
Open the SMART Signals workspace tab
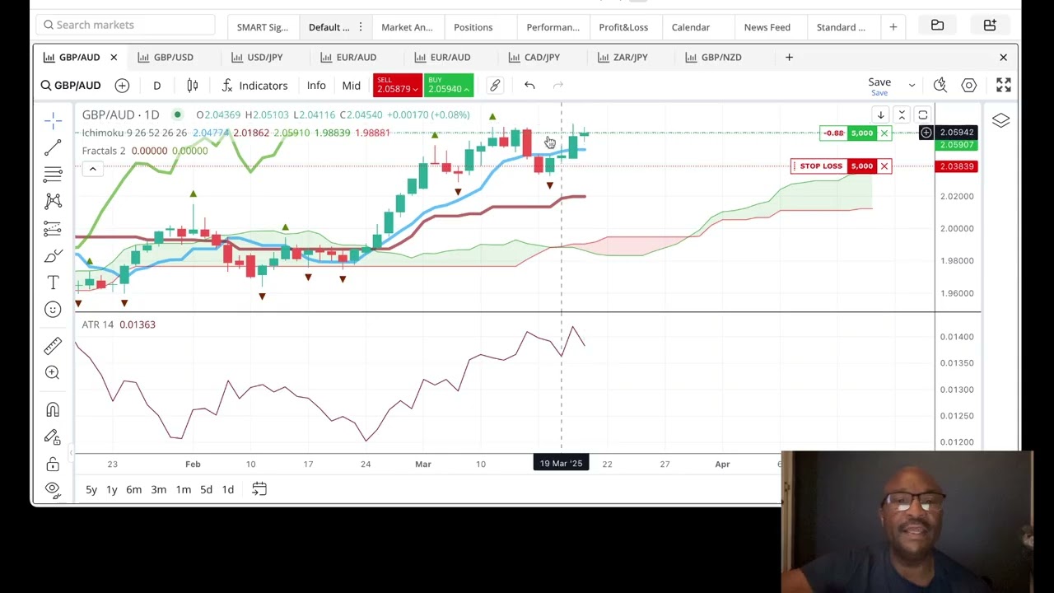coord(263,27)
